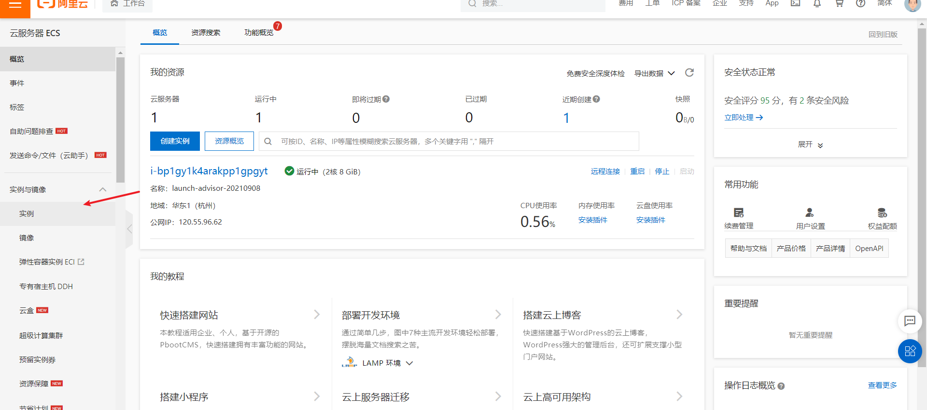
Task: Refresh the My Resources panel
Action: (x=689, y=73)
